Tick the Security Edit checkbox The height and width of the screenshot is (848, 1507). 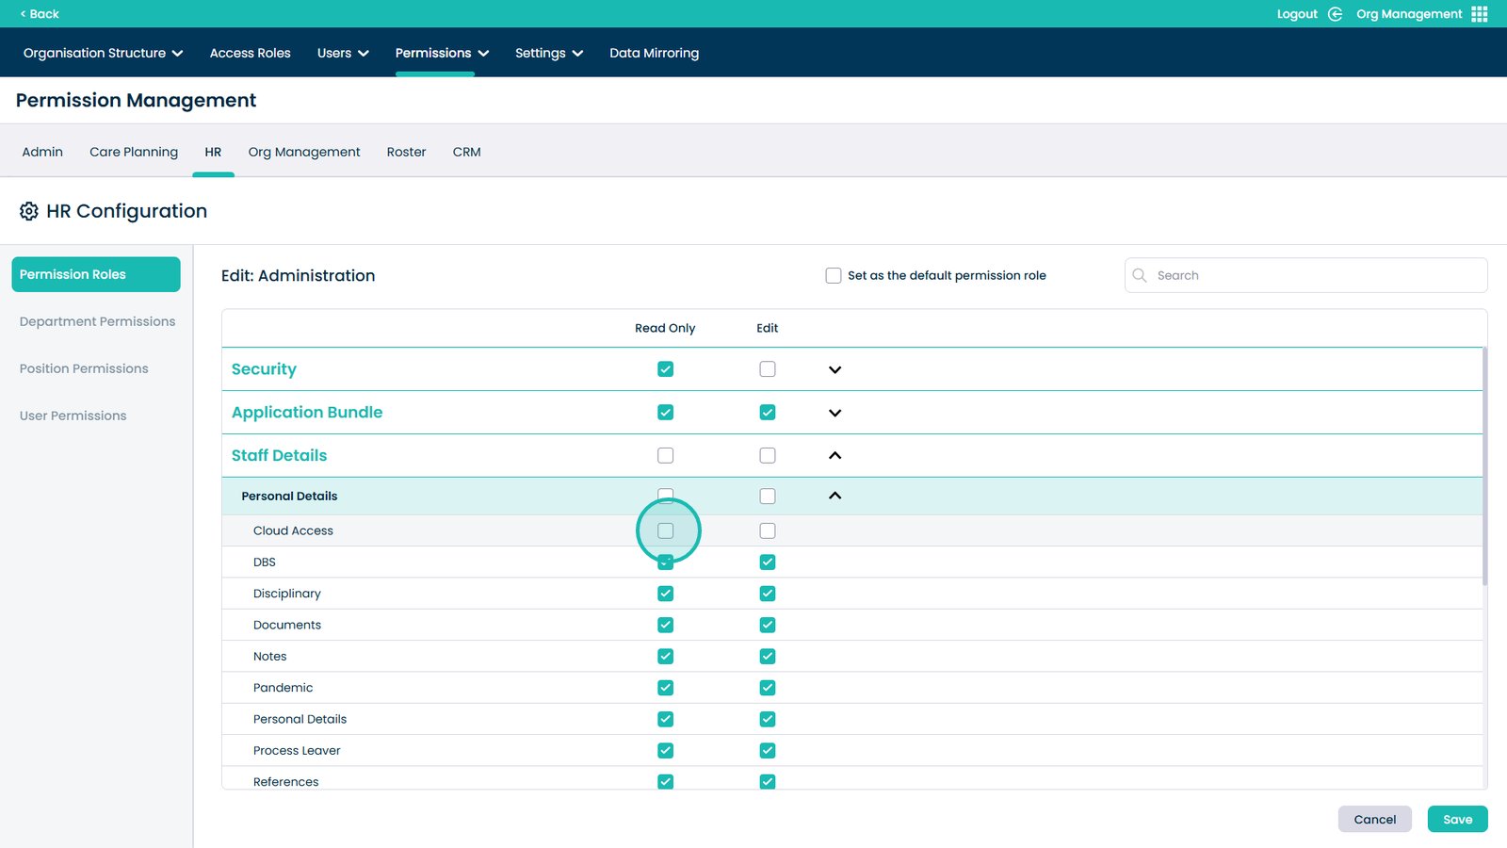768,369
